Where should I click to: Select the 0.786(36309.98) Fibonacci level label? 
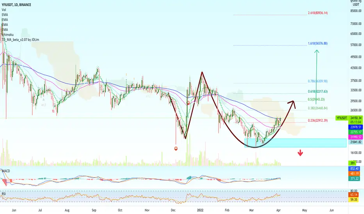318,81
